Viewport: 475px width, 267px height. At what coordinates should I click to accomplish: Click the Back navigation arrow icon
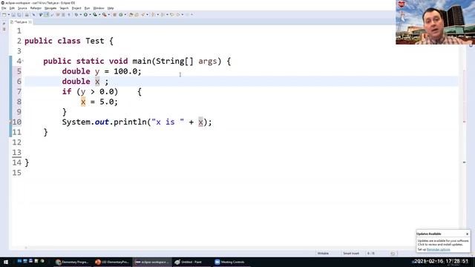(178, 15)
